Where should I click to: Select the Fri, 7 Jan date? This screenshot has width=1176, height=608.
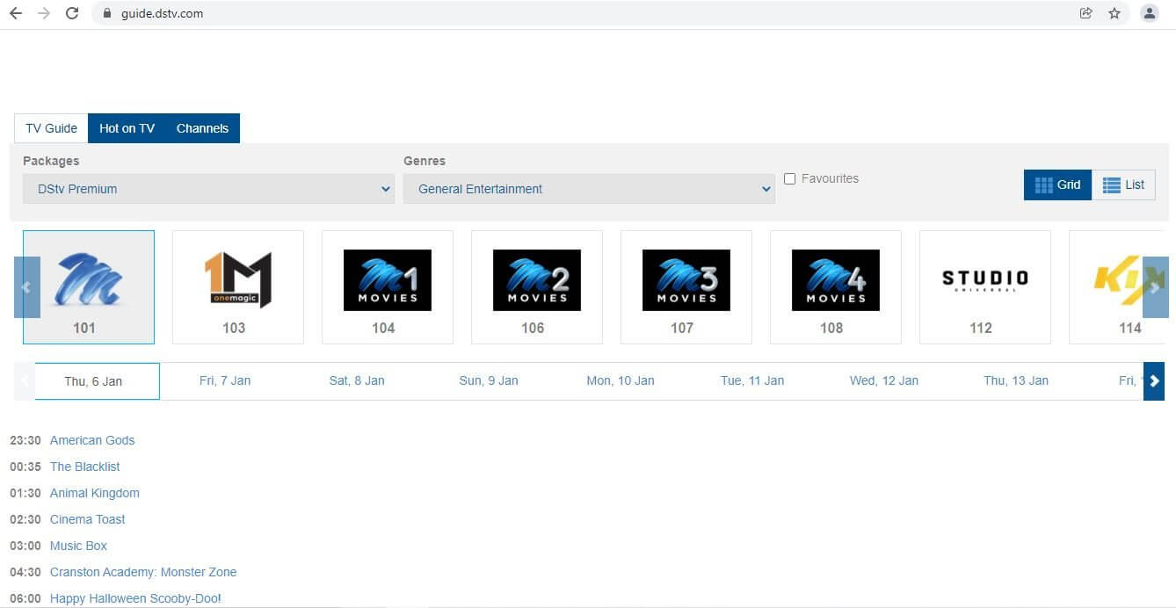(x=225, y=380)
